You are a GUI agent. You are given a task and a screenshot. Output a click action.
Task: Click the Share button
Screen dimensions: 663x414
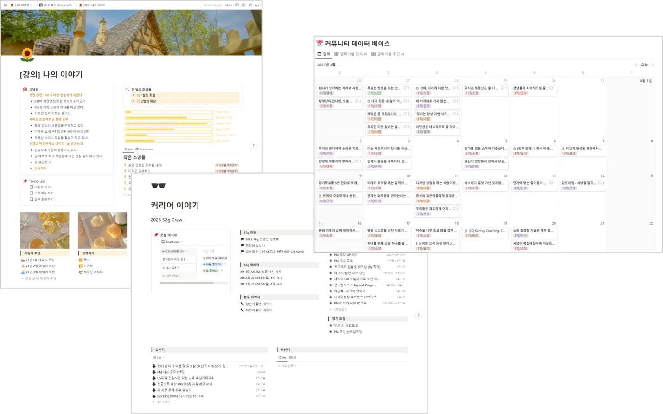click(229, 5)
